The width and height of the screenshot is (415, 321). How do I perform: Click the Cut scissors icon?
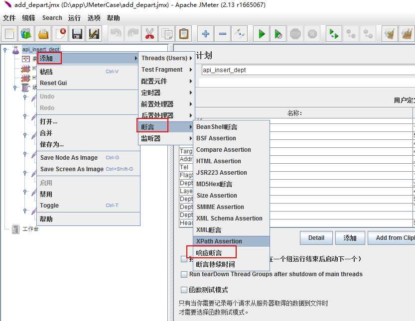pyautogui.click(x=149, y=34)
